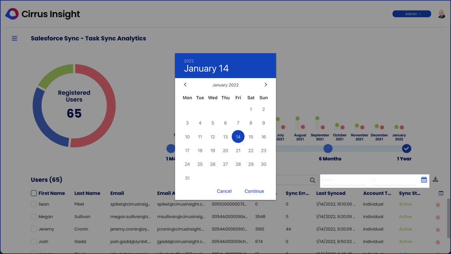Click the To date input field
451x254 pixels.
pos(393,180)
